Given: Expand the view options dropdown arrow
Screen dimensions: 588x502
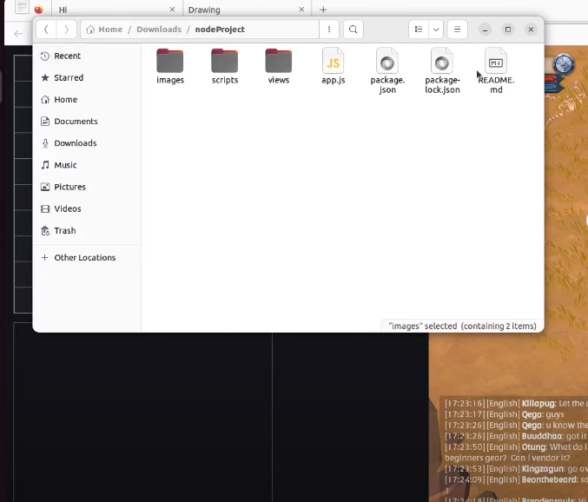Looking at the screenshot, I should [436, 30].
